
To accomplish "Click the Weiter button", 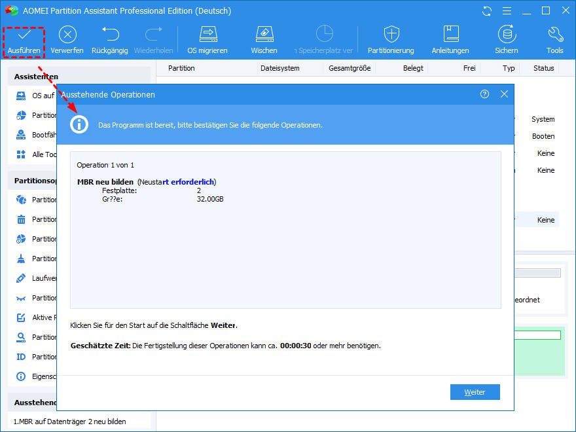I will coord(475,392).
